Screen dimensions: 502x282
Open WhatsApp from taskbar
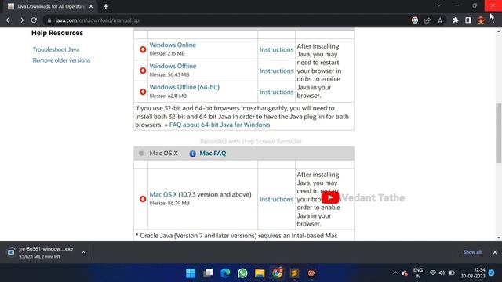click(x=242, y=273)
